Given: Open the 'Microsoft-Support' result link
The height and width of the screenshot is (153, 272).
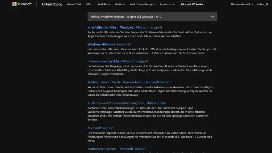Looking at the screenshot, I should (100, 128).
